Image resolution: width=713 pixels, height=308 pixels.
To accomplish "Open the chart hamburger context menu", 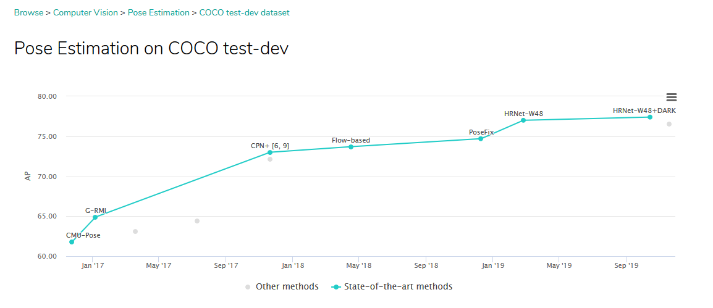I will (x=672, y=97).
